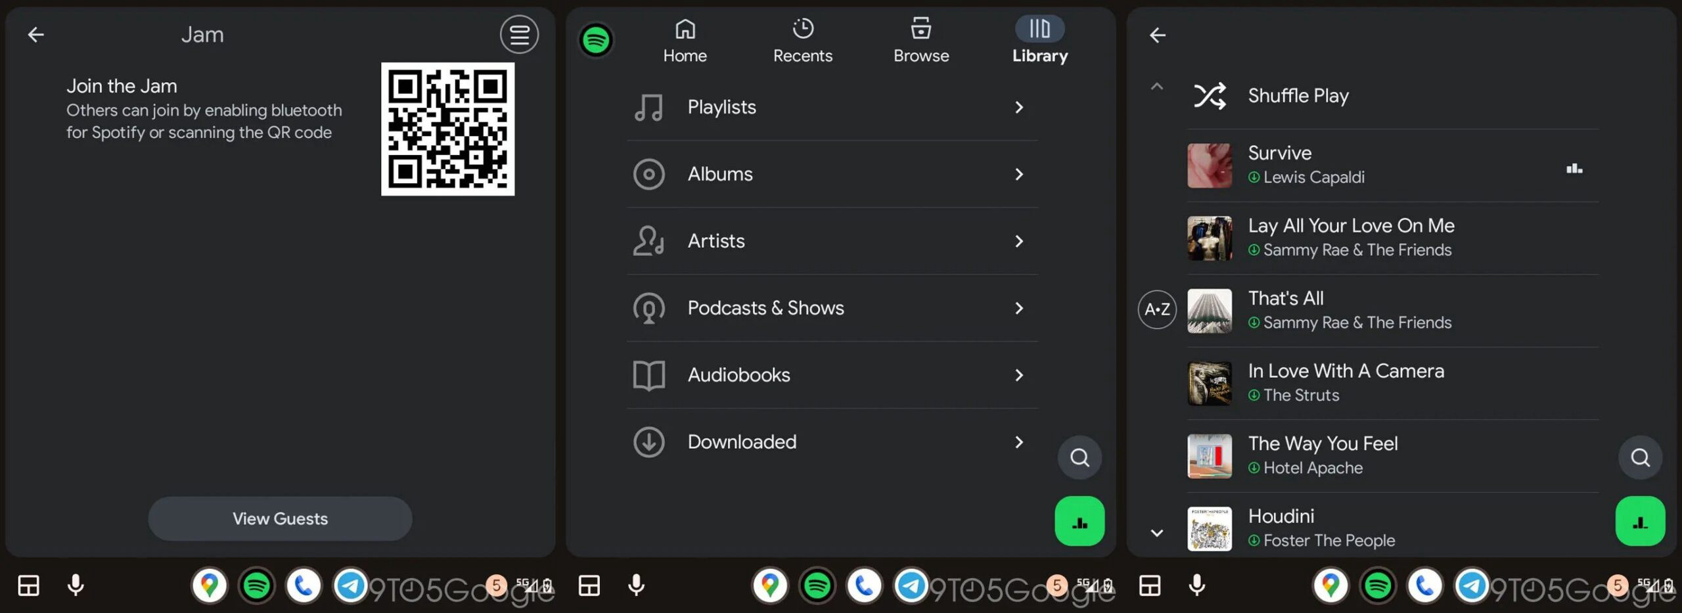Viewport: 1682px width, 613px height.
Task: Open the notification badge 5 below the Jam screen
Action: pyautogui.click(x=497, y=585)
